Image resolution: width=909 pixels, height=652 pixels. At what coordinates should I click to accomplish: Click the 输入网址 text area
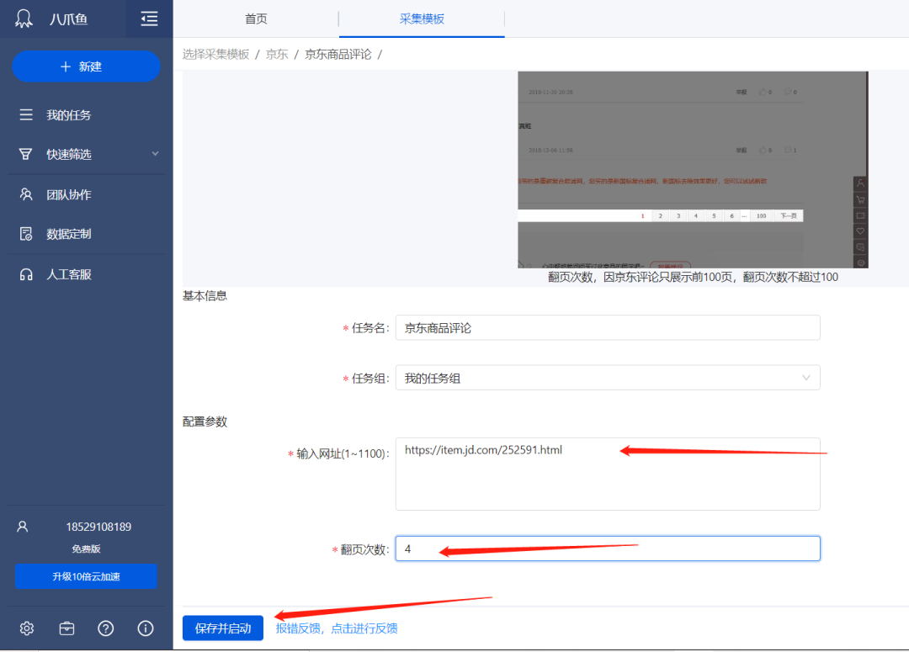pyautogui.click(x=608, y=474)
